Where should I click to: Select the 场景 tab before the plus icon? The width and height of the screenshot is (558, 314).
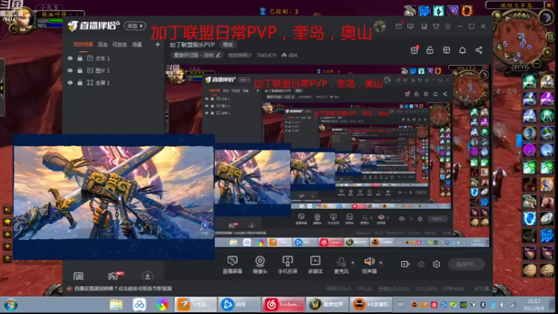(137, 45)
